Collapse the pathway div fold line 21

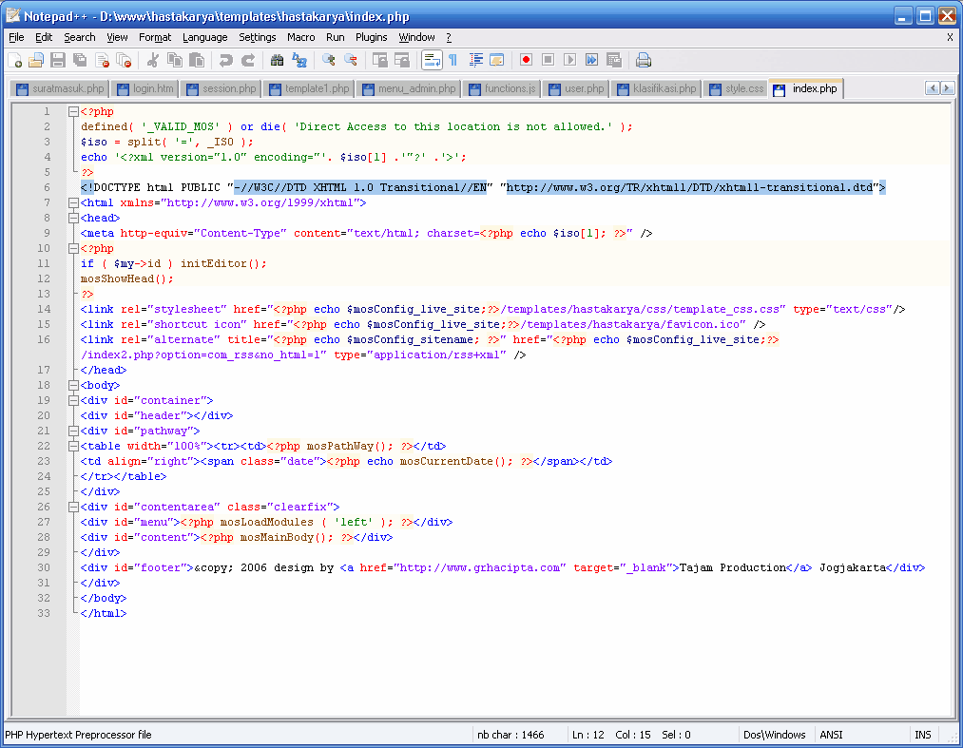73,432
